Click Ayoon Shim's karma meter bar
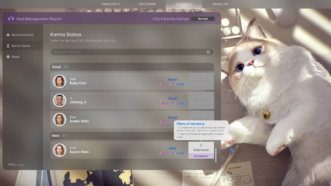The height and width of the screenshot is (186, 331). coord(173,153)
